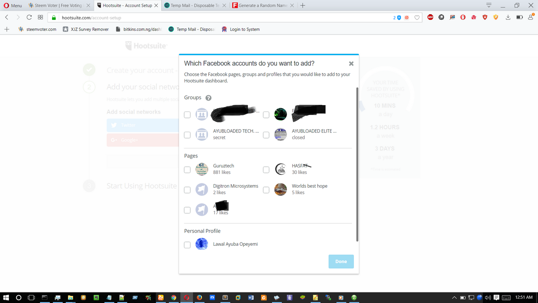Open the downloads panel
Image resolution: width=538 pixels, height=303 pixels.
[x=508, y=17]
